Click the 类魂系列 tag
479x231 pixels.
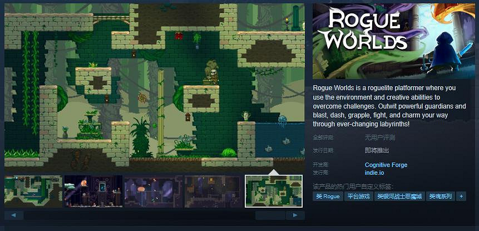pyautogui.click(x=441, y=196)
